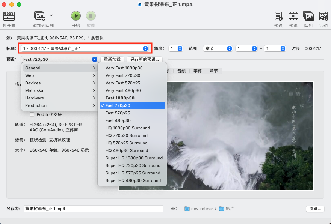Choose Fast 480p30 preset

(132, 120)
